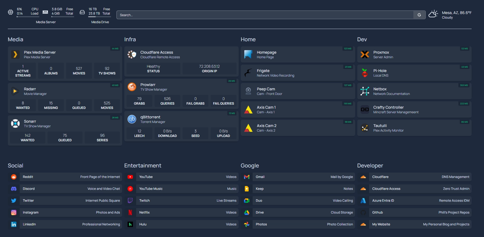
Task: Open the My Website bookmark
Action: [420, 224]
